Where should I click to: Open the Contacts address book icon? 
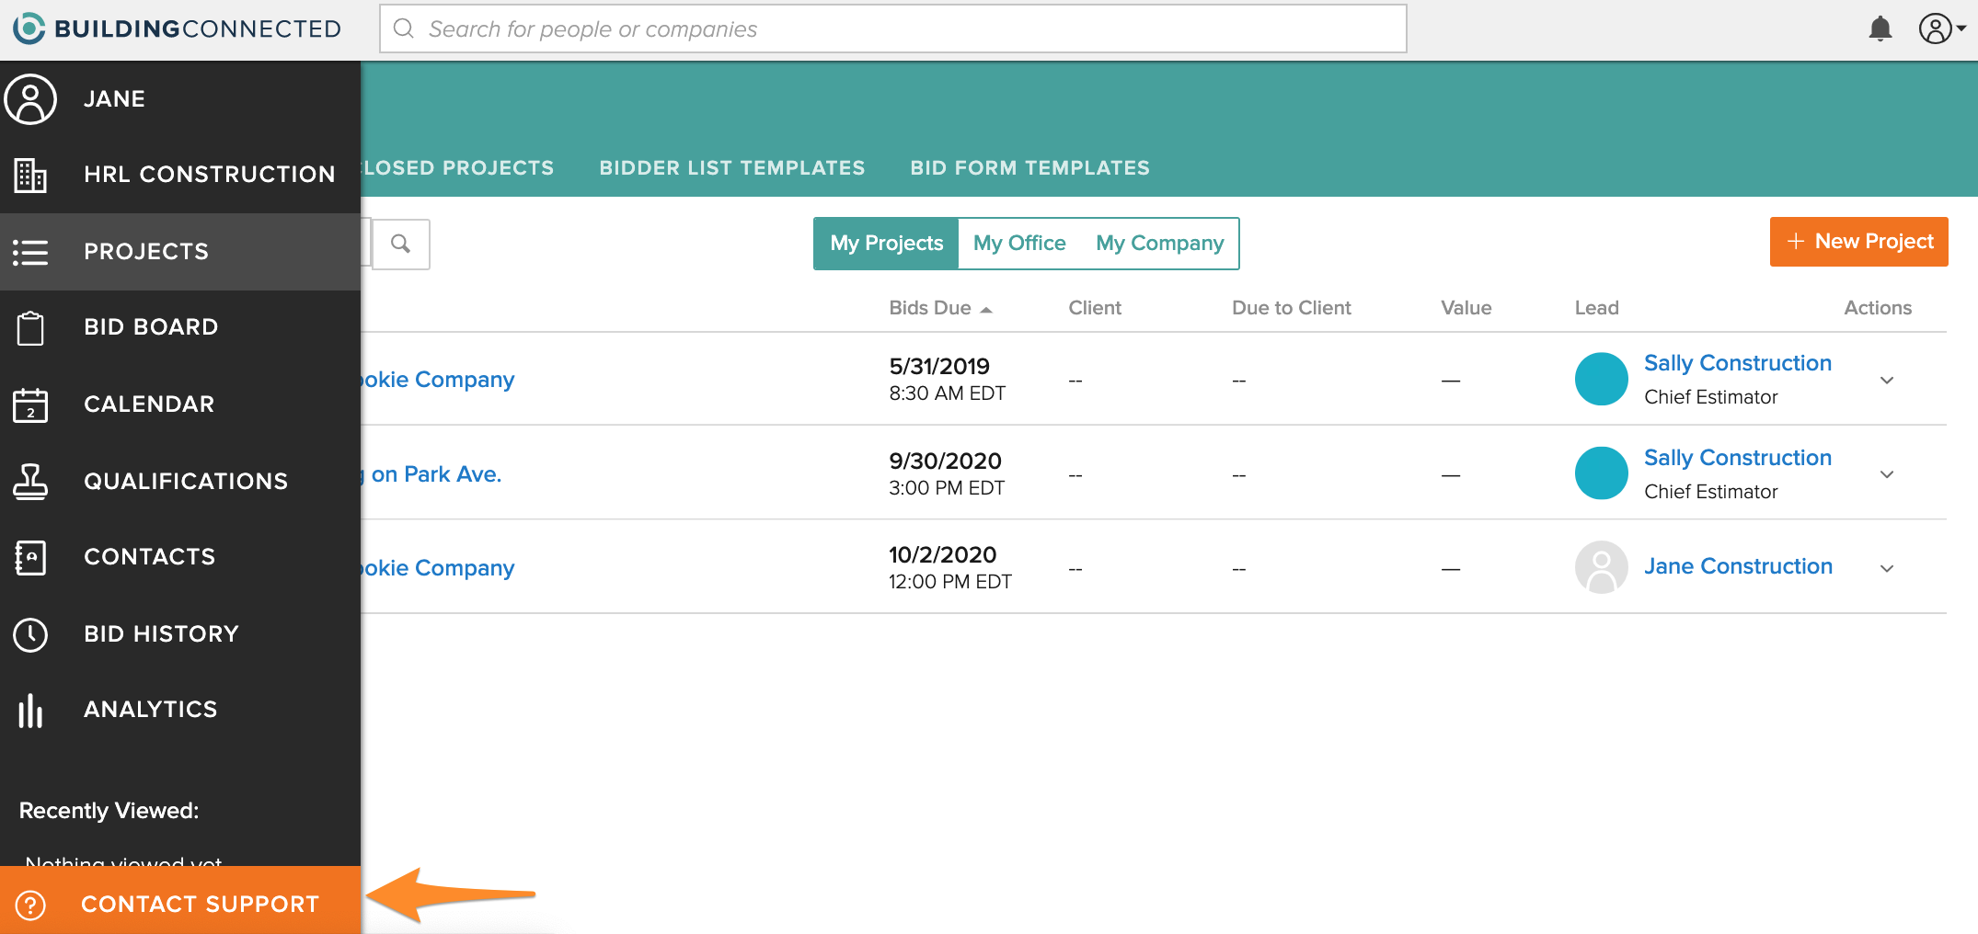30,557
